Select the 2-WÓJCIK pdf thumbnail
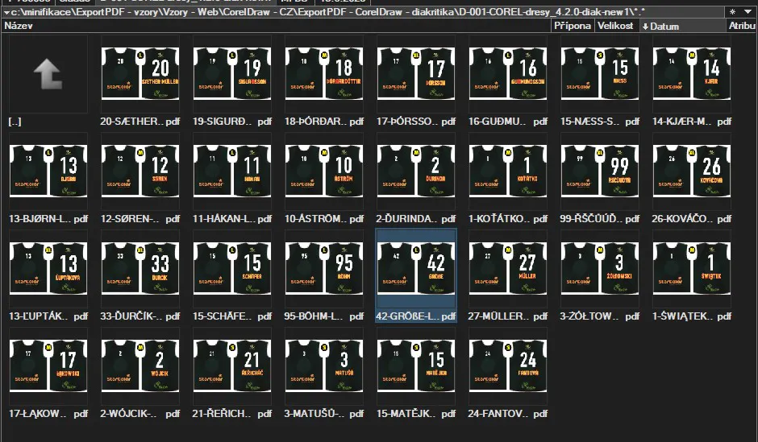758x442 pixels. click(140, 366)
